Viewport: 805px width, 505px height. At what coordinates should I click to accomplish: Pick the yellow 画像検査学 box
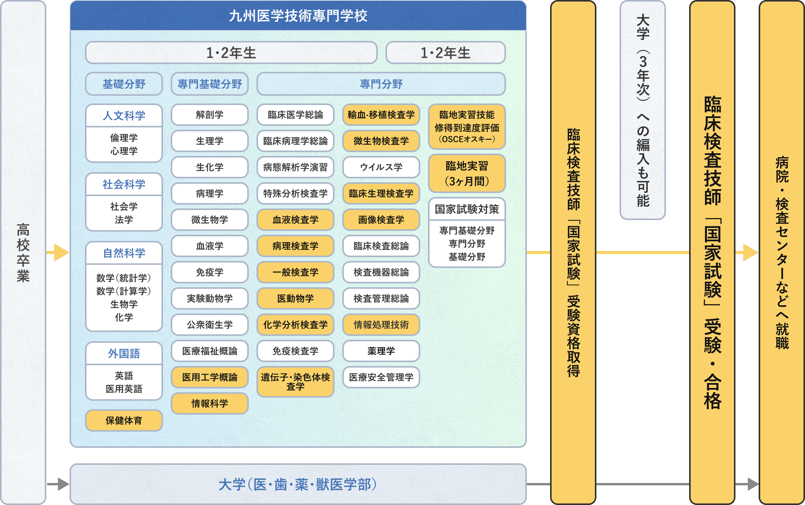click(x=381, y=220)
